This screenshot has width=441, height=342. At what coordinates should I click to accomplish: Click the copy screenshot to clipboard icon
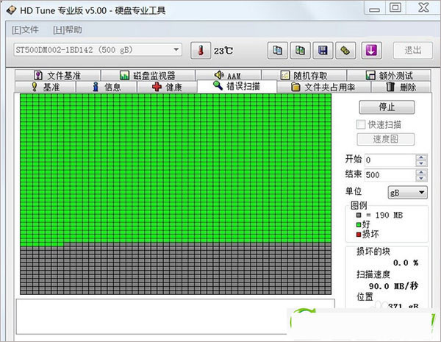(x=300, y=50)
